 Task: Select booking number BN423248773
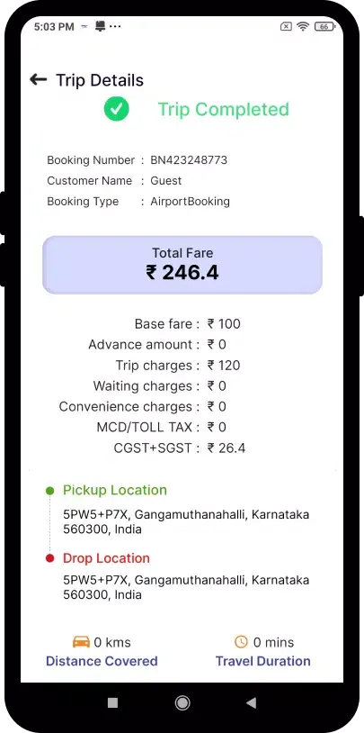coord(189,160)
